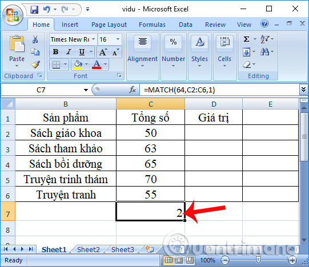Open the Fill down icon in Editing
This screenshot has width=309, height=267.
coord(246,52)
